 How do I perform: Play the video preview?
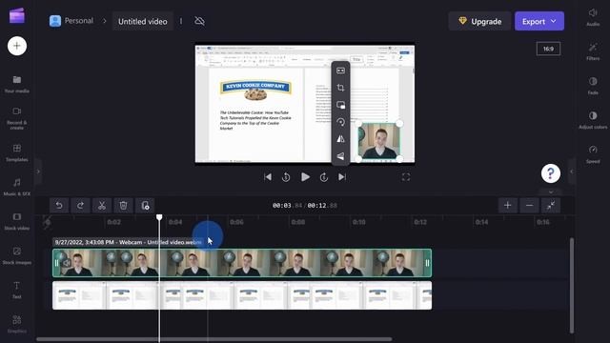point(305,177)
